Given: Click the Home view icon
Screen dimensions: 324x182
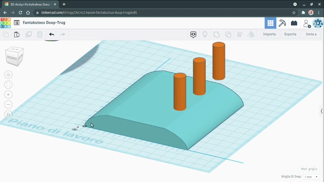Looking at the screenshot, I should (8, 75).
